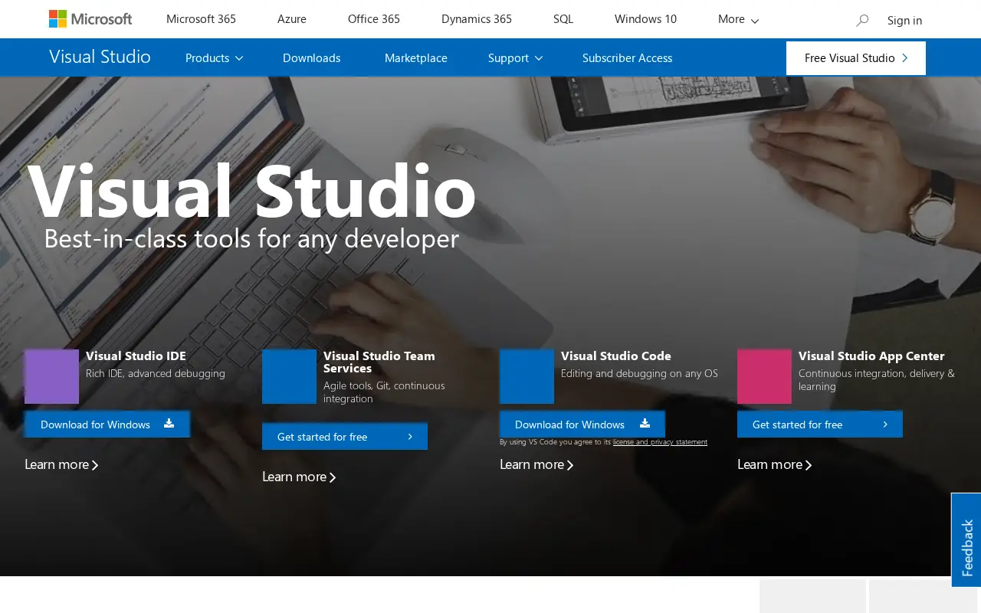Click the Free Visual Studio button
Screen dimensions: 981x613
pos(856,58)
